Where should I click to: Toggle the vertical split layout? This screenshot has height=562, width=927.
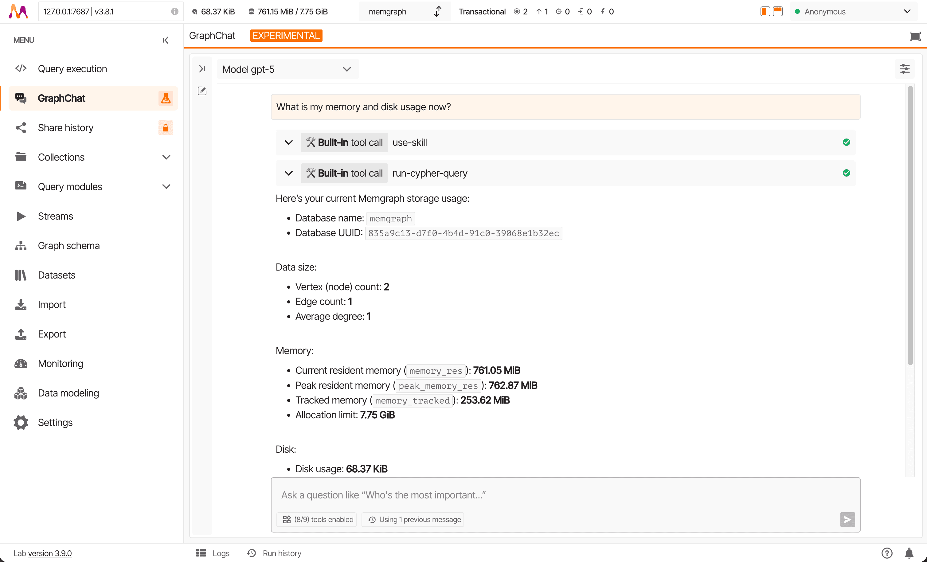765,11
